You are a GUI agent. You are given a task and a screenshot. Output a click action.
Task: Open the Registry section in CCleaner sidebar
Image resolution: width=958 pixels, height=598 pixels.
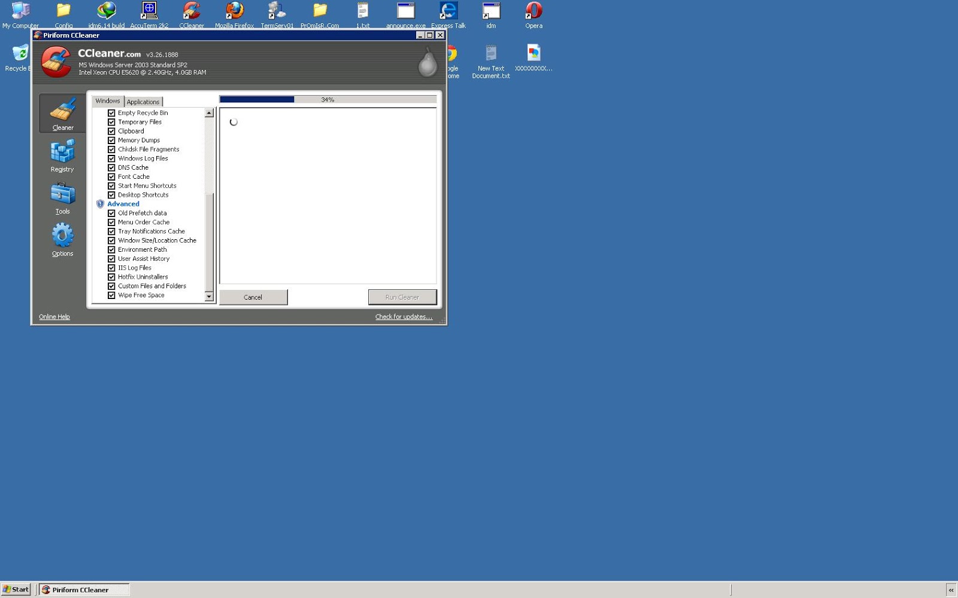[x=62, y=155]
